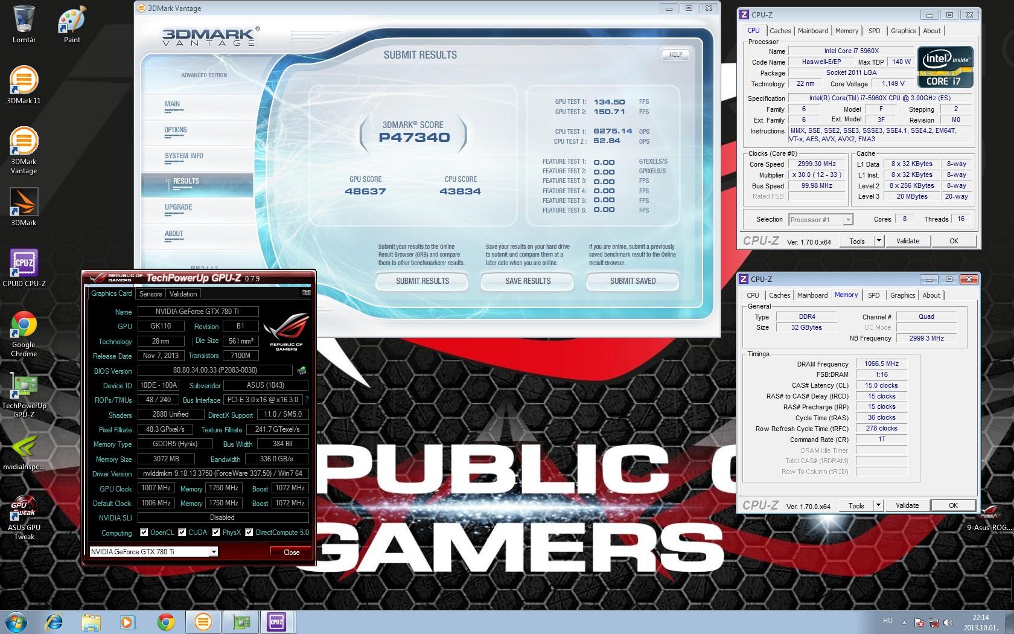Viewport: 1014px width, 634px height.
Task: Expand the Tools arrow in CPU-Z CPU window
Action: click(x=879, y=241)
